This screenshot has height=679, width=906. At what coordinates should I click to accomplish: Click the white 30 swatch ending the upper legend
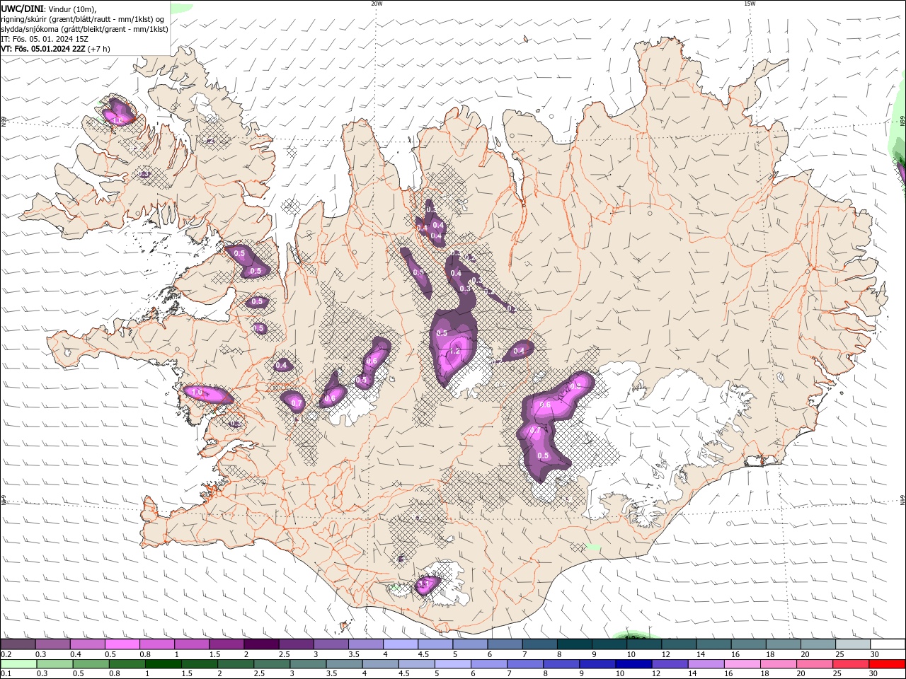pyautogui.click(x=887, y=644)
